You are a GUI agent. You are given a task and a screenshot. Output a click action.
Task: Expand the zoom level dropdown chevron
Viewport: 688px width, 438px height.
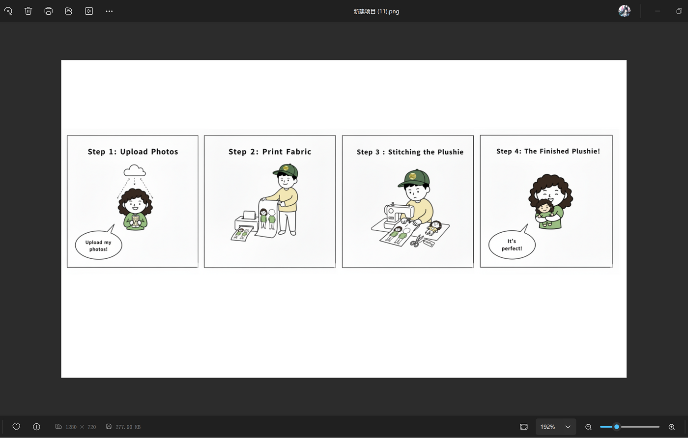pyautogui.click(x=568, y=427)
